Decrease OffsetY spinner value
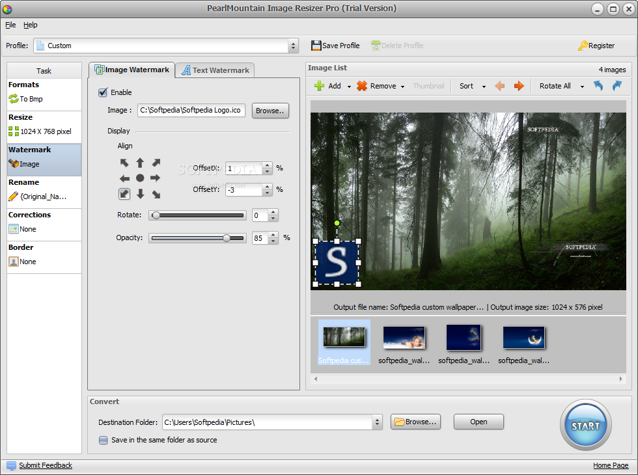The height and width of the screenshot is (475, 638). (268, 193)
